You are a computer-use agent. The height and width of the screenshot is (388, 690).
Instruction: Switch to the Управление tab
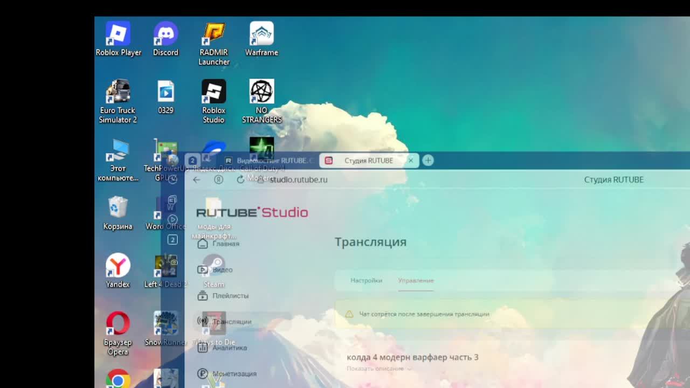(x=416, y=280)
